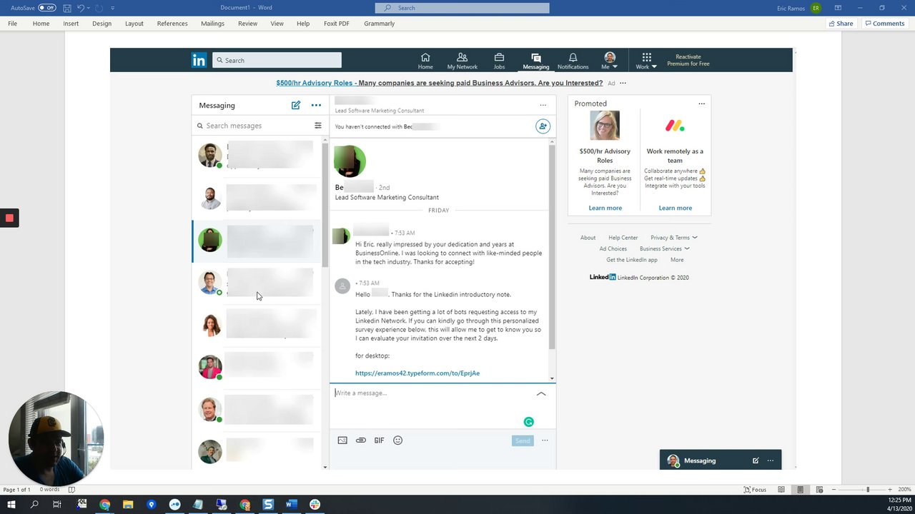Open the message filter icon

[x=318, y=126]
